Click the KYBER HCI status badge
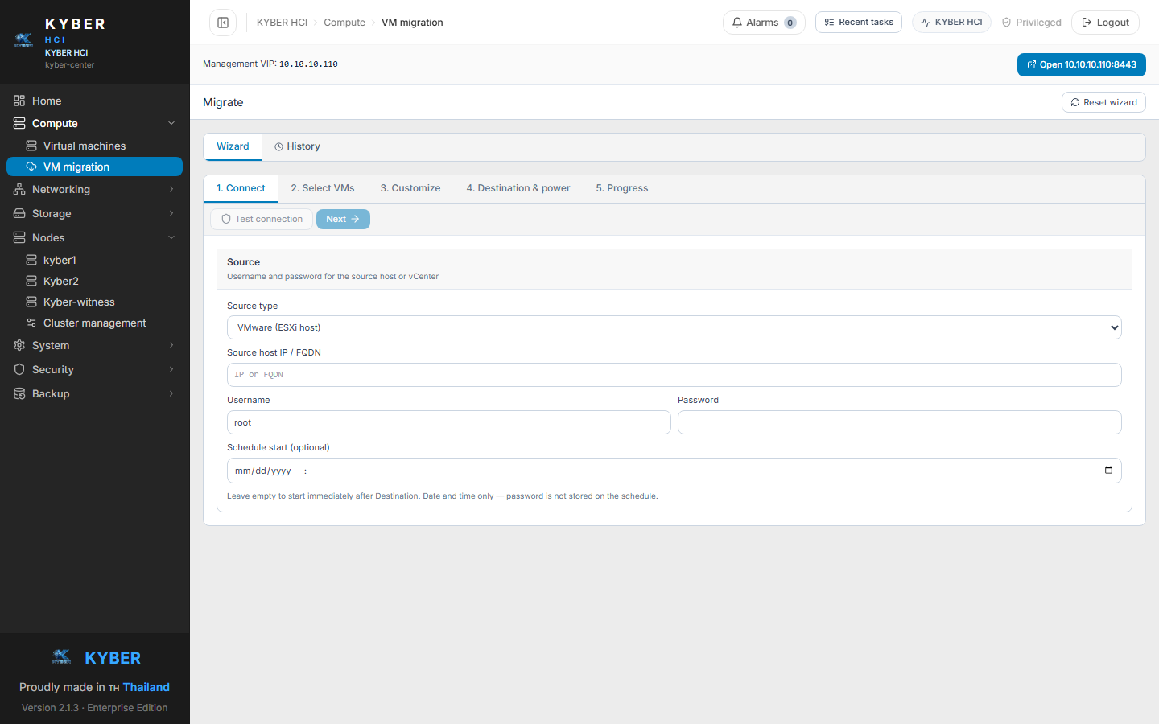Screen dimensions: 1159x724 [x=951, y=22]
